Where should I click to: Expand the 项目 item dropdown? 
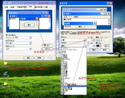[x=85, y=40]
